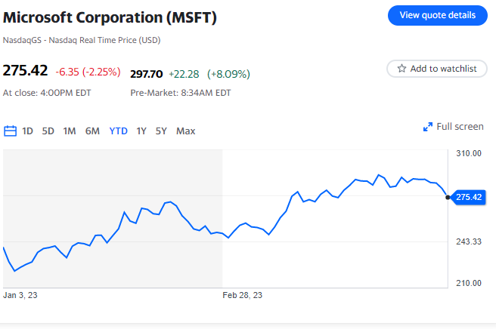Image resolution: width=496 pixels, height=329 pixels.
Task: Click the Microsoft Corporation (MSFT) heading
Action: [x=110, y=17]
